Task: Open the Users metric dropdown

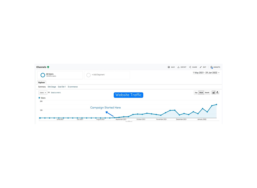Action: (43, 92)
